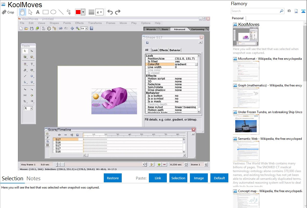Select the arrow pointer annotation tool
This screenshot has height=208, width=307.
click(x=30, y=12)
